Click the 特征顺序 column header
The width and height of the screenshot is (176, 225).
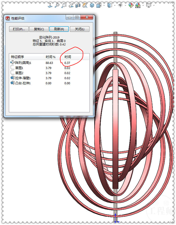(27, 57)
